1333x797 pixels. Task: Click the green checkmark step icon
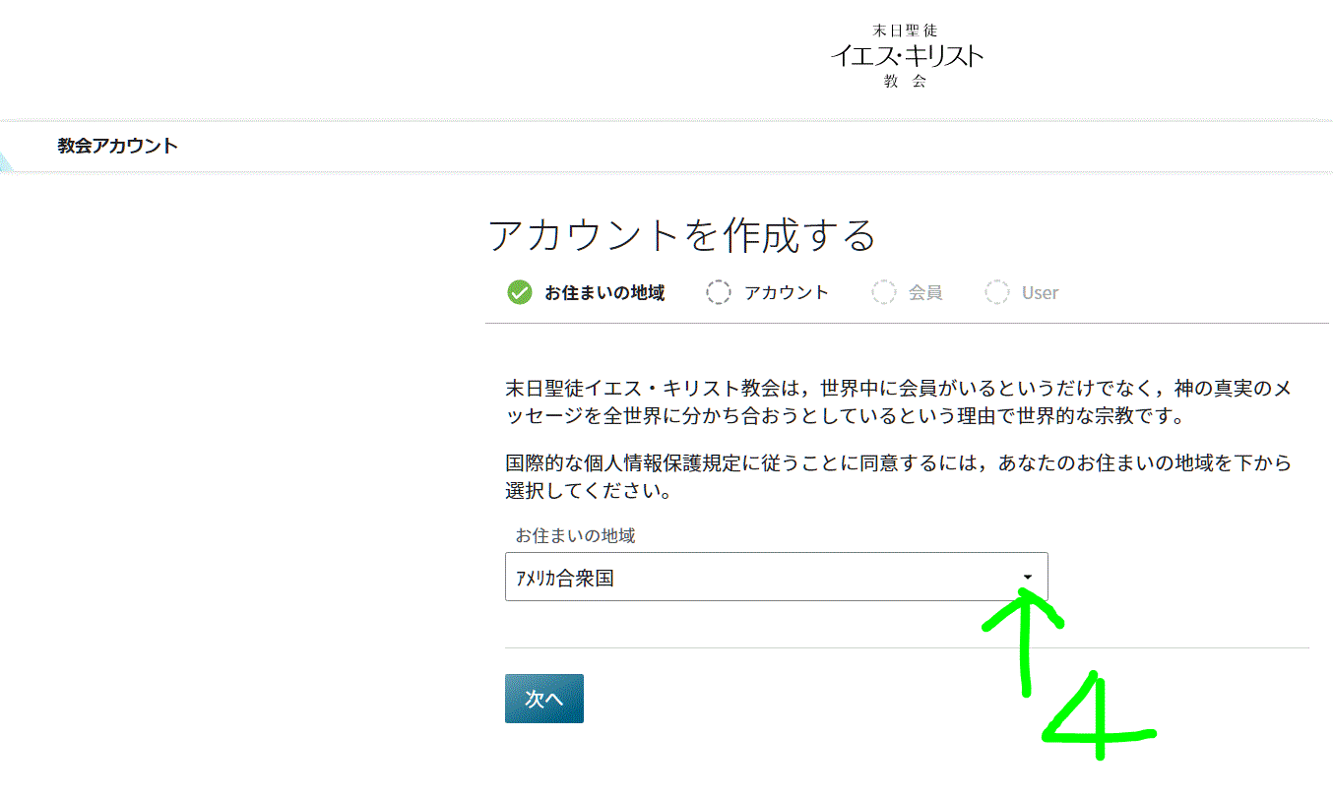click(519, 292)
